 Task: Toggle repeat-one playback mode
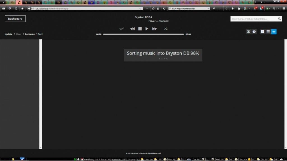click(122, 29)
